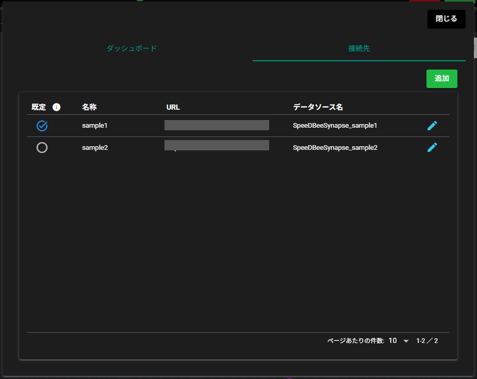This screenshot has height=379, width=477.
Task: Select the sample2 name cell
Action: [95, 148]
